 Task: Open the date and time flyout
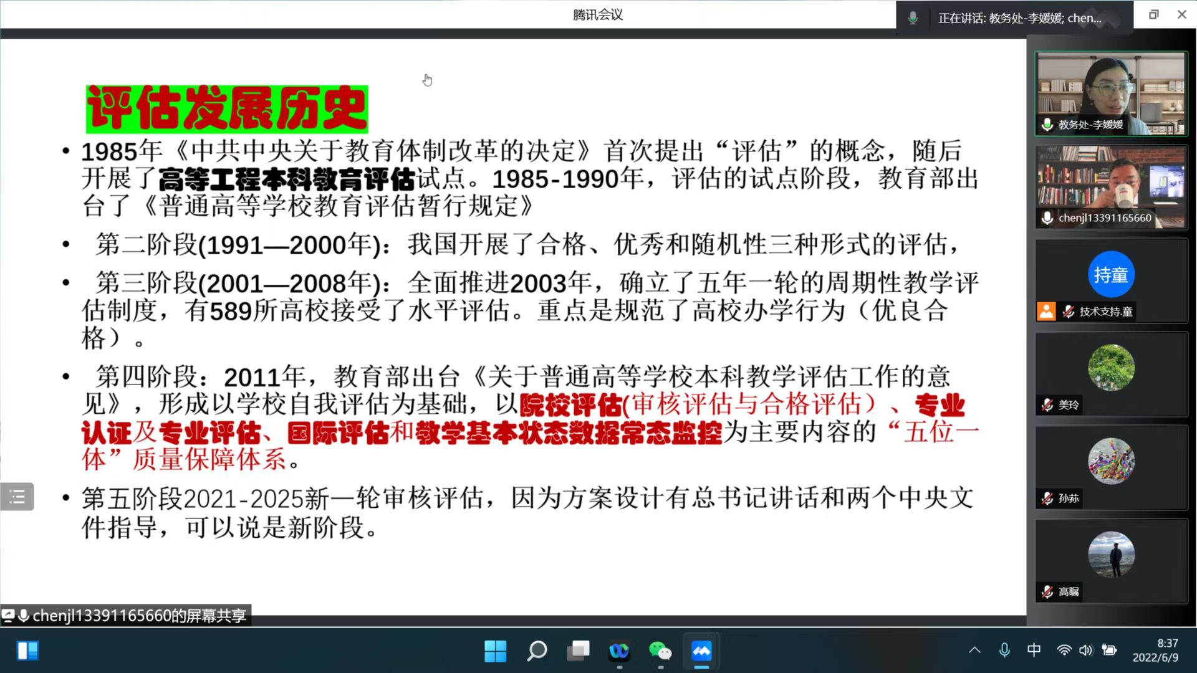coord(1155,651)
